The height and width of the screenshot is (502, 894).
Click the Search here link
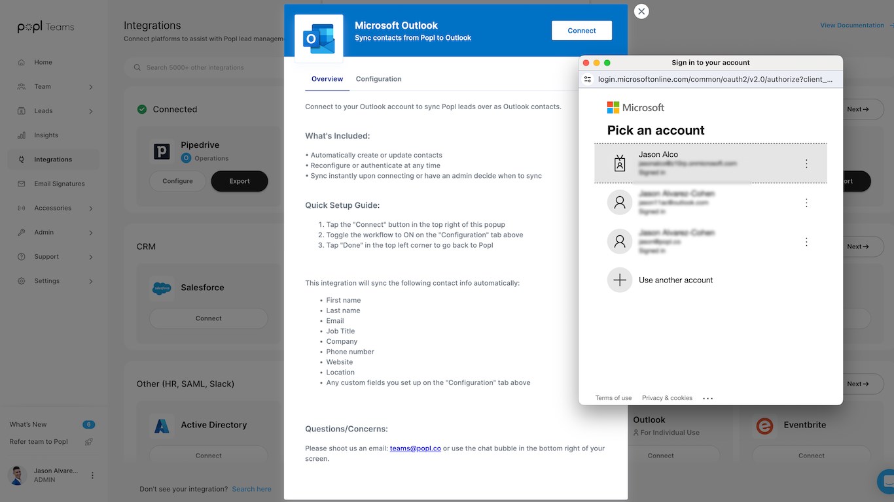[251, 489]
